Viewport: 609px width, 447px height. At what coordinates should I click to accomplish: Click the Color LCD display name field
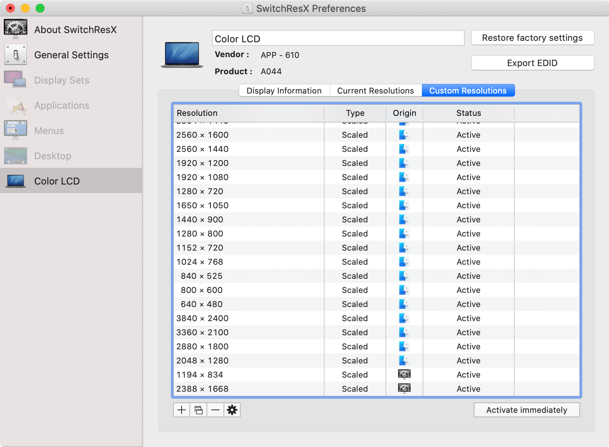(x=338, y=38)
